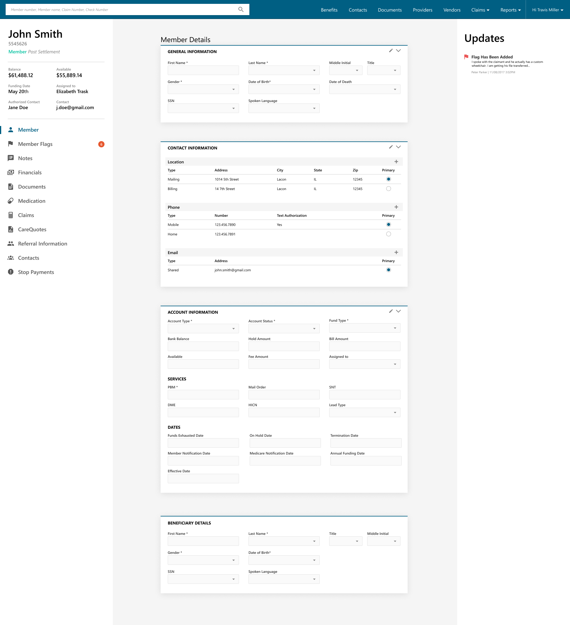Viewport: 570px width, 625px height.
Task: Expand the Claims top menu
Action: click(x=480, y=10)
